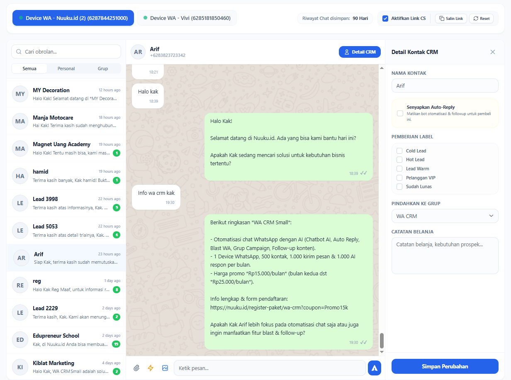Image resolution: width=511 pixels, height=380 pixels.
Task: Click the chat scrollbar down arrow
Action: tap(382, 352)
